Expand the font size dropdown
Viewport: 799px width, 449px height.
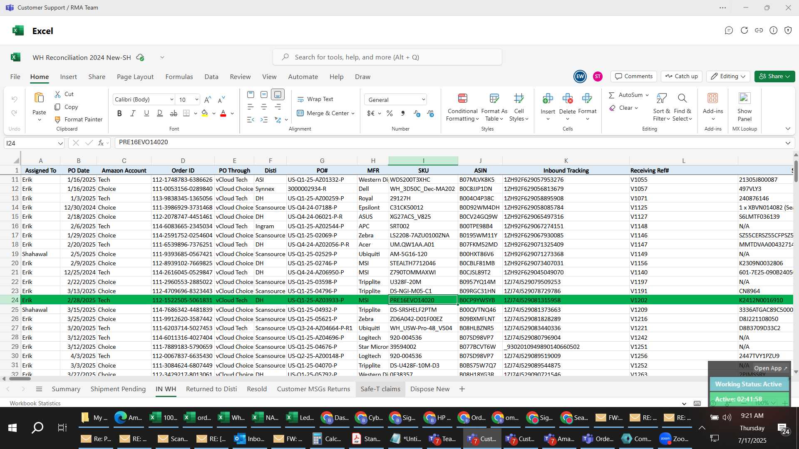click(x=196, y=99)
